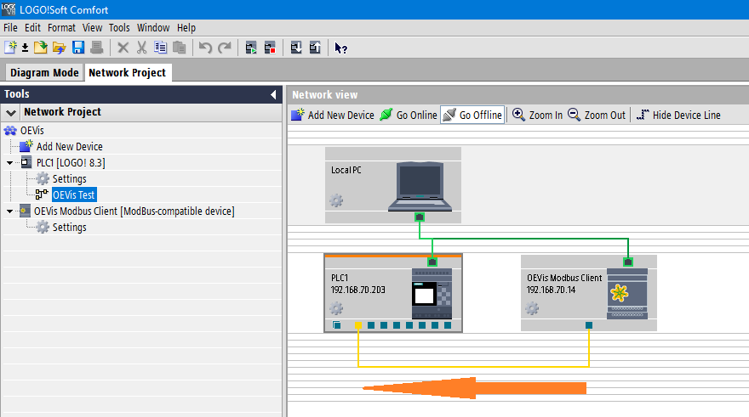Select OEVis Test in the project tree
The image size is (749, 417).
(x=73, y=195)
